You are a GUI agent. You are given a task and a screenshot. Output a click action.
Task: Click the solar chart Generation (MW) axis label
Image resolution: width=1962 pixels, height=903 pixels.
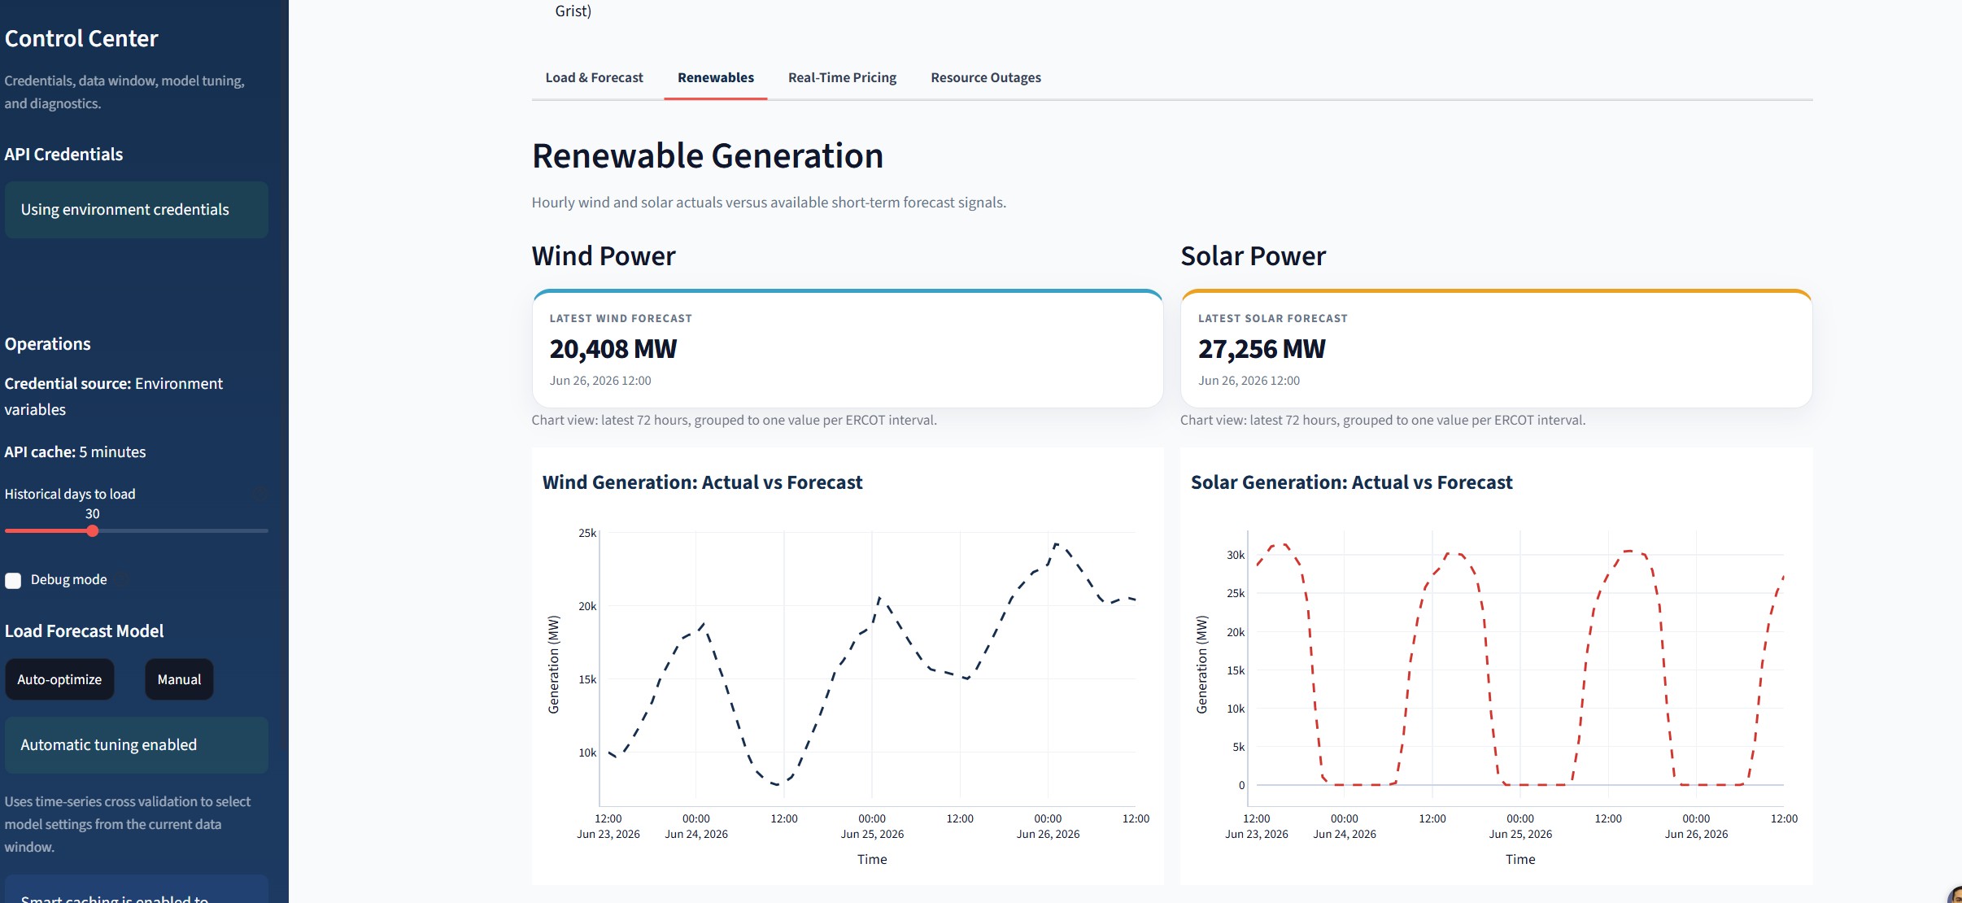tap(1201, 664)
